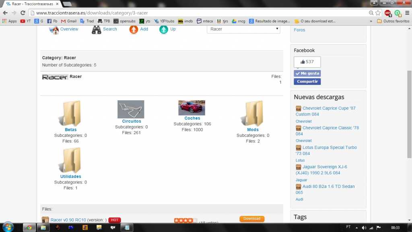The image size is (412, 232).
Task: Open Lotus Europa Special Turbo download
Action: [x=326, y=151]
